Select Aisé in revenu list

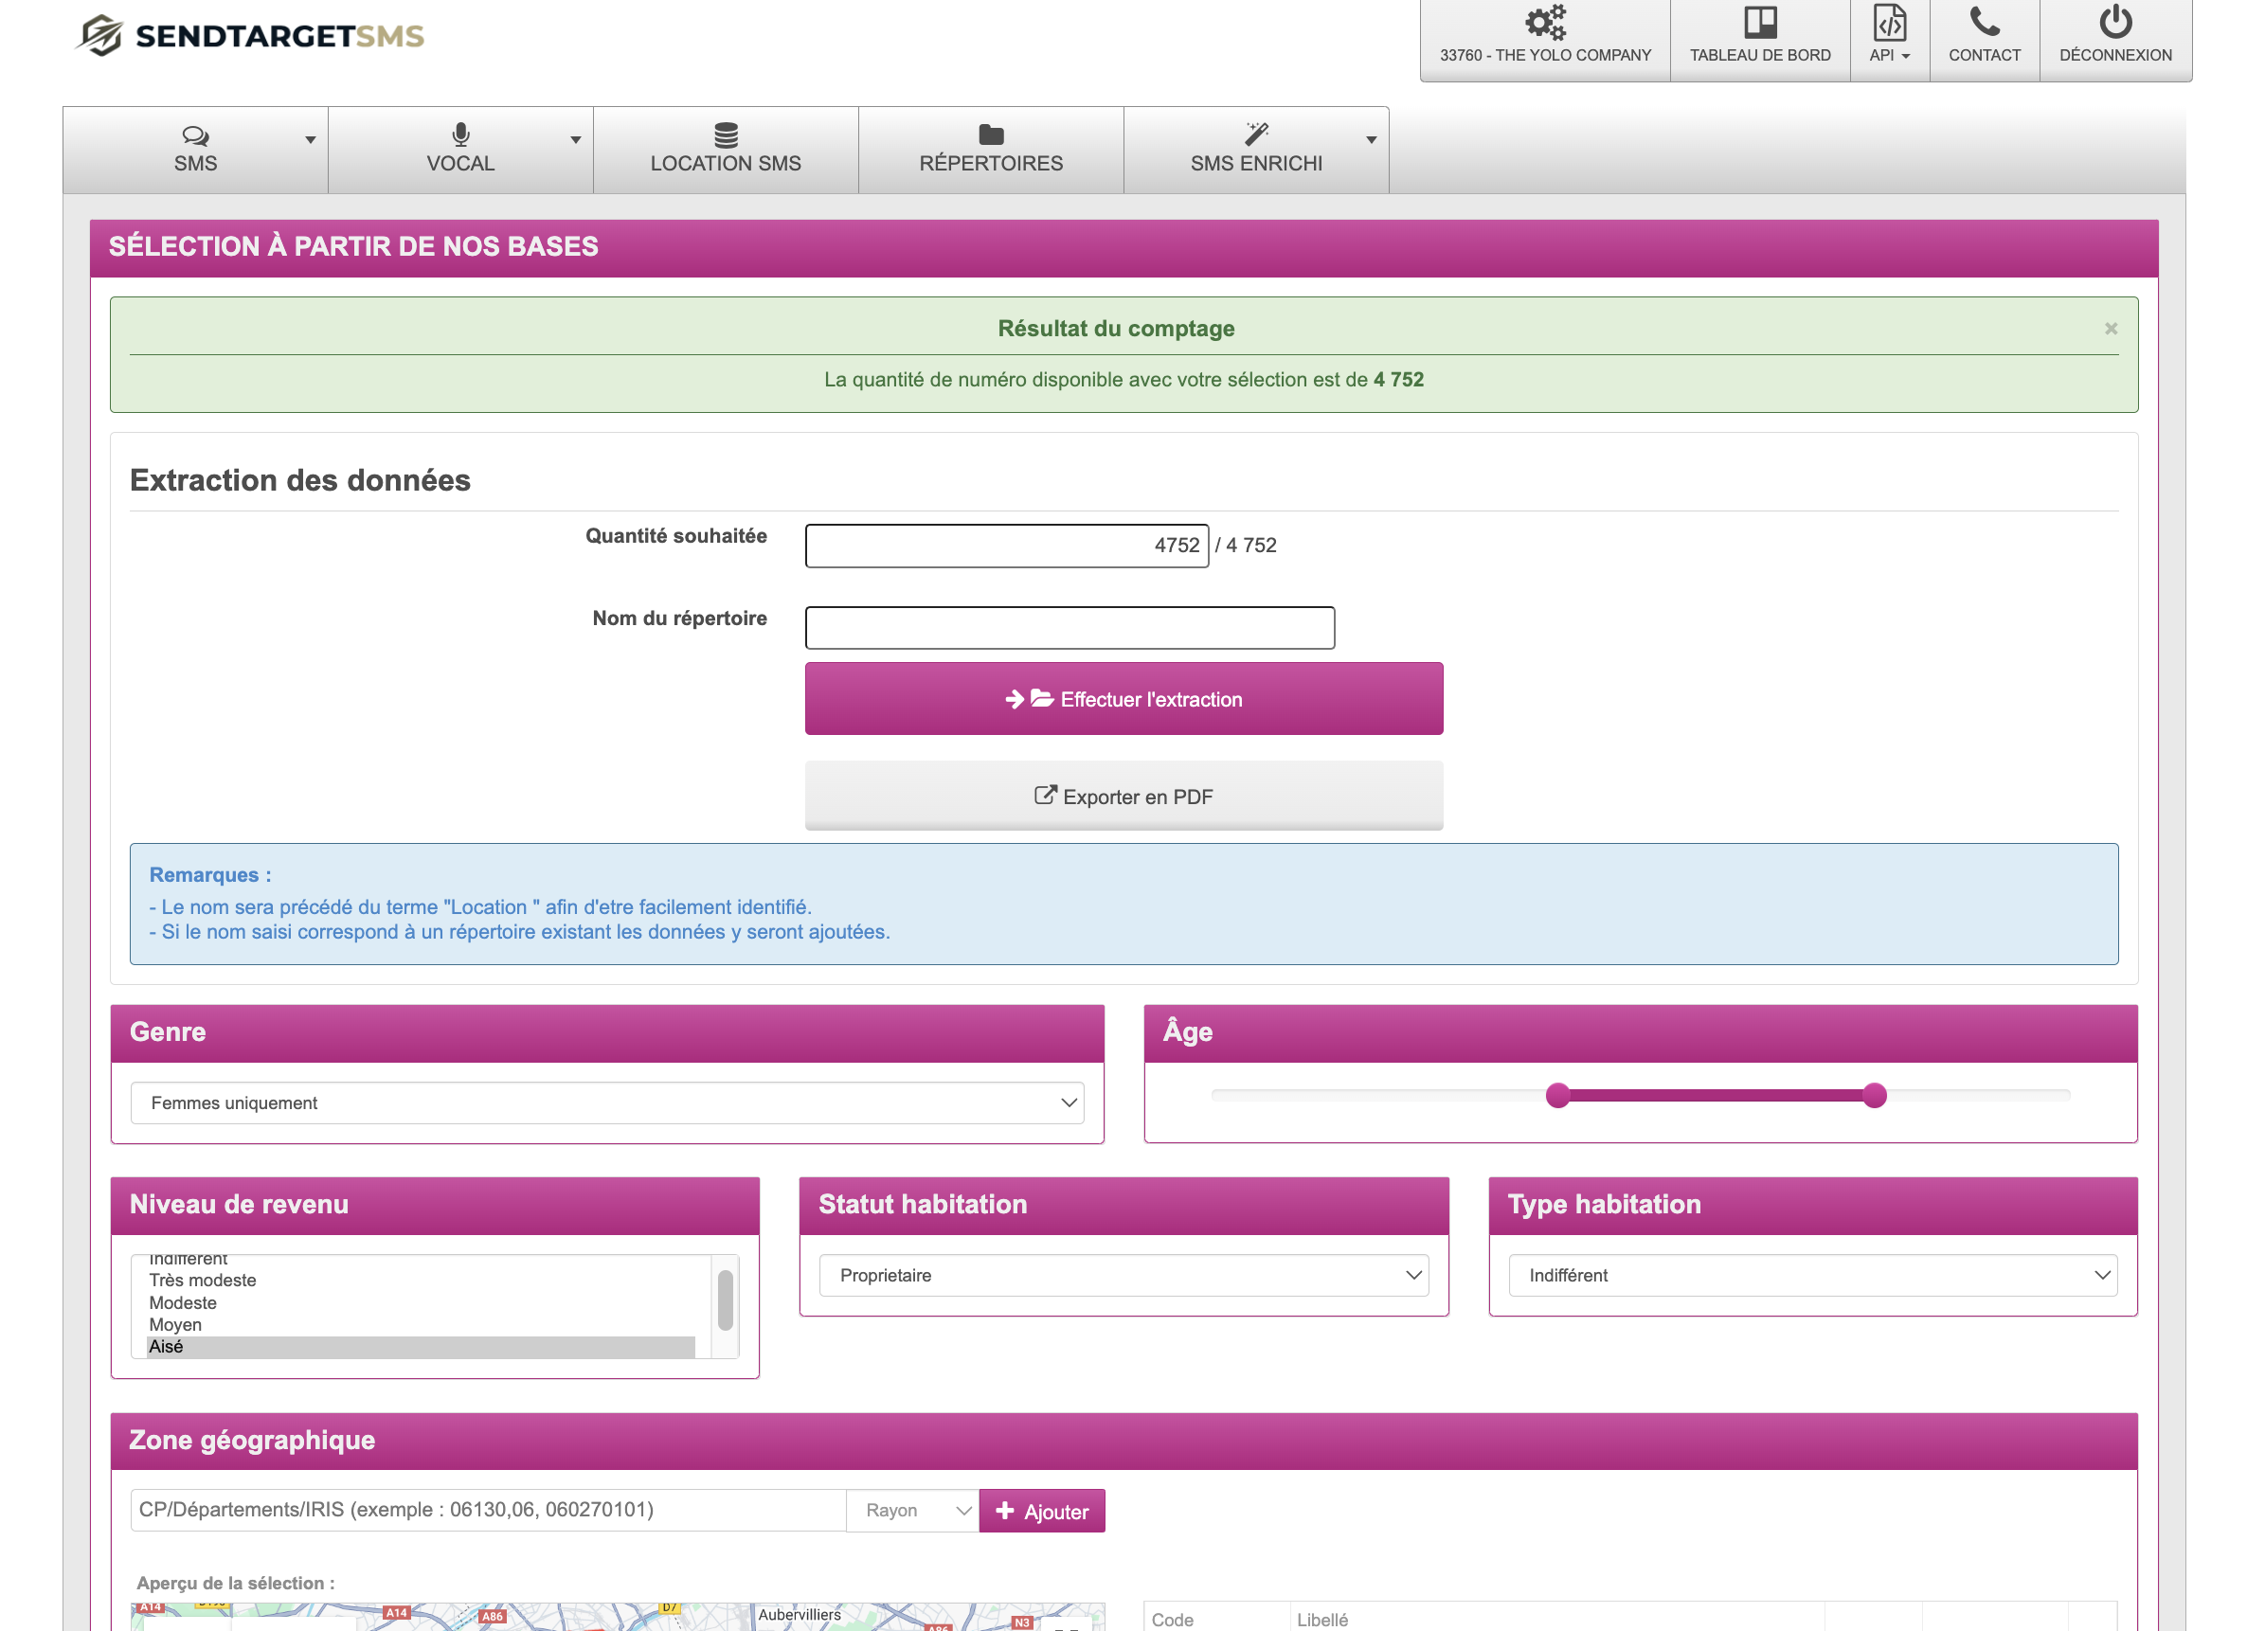coord(421,1347)
